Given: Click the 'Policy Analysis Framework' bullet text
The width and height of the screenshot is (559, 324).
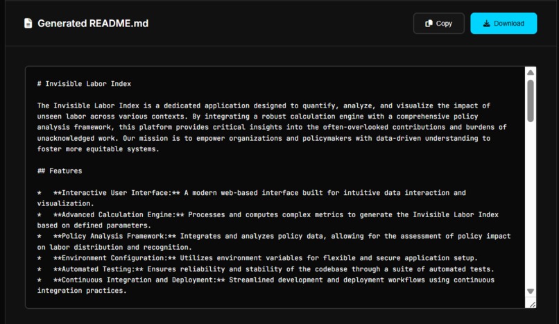Looking at the screenshot, I should [115, 236].
